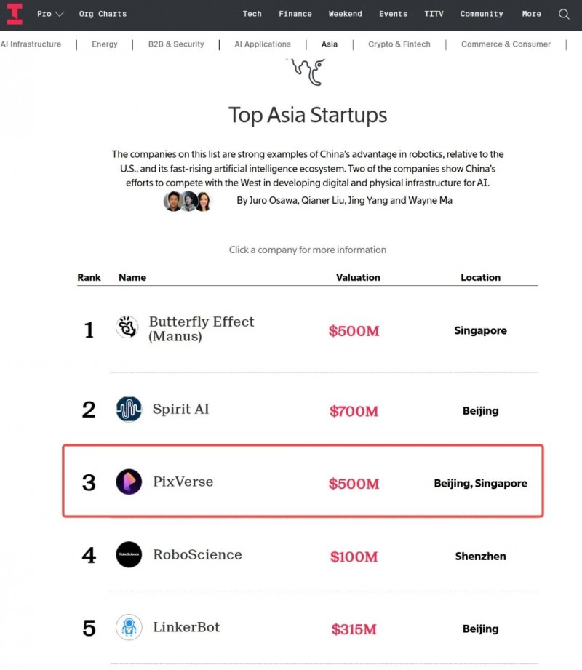Click the author avatar photos
This screenshot has width=582, height=670.
(x=187, y=201)
